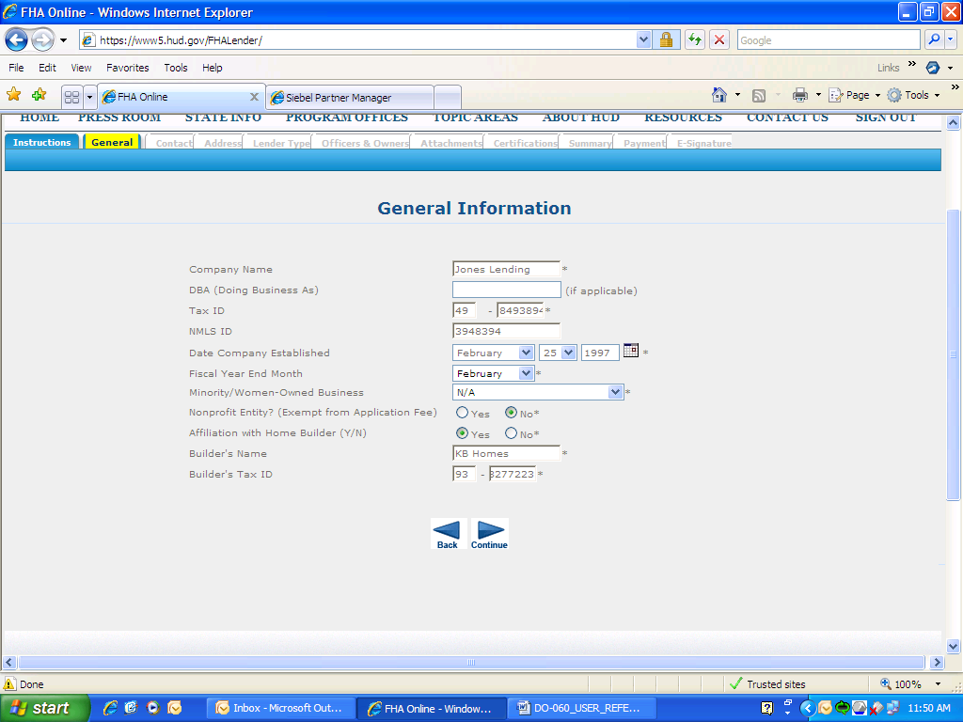963x722 pixels.
Task: Select No for Nonprofit Entity
Action: 511,413
